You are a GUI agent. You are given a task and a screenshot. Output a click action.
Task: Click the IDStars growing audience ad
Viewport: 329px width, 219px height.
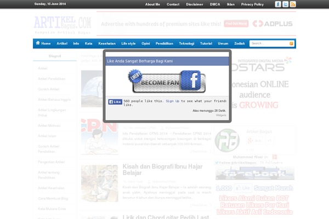(x=260, y=83)
